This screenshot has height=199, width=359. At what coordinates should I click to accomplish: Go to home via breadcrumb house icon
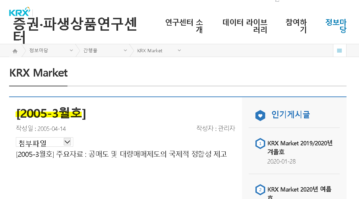(15, 51)
